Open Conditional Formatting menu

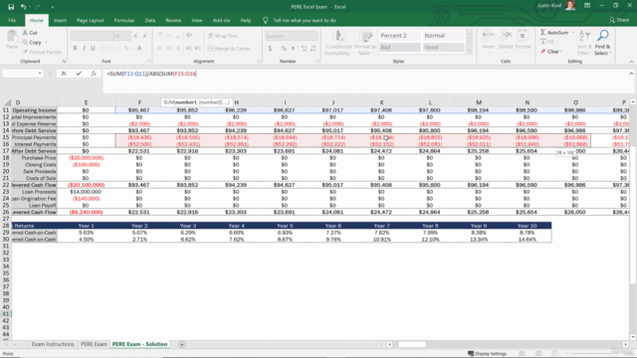click(338, 43)
